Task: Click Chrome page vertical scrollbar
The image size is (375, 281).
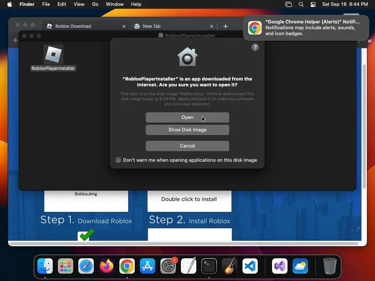Action: click(364, 126)
